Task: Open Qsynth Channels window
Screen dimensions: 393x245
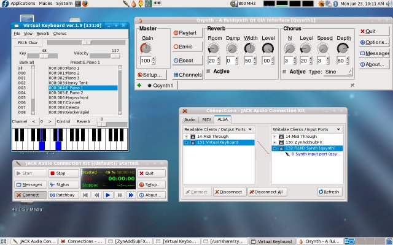Action: coord(187,75)
